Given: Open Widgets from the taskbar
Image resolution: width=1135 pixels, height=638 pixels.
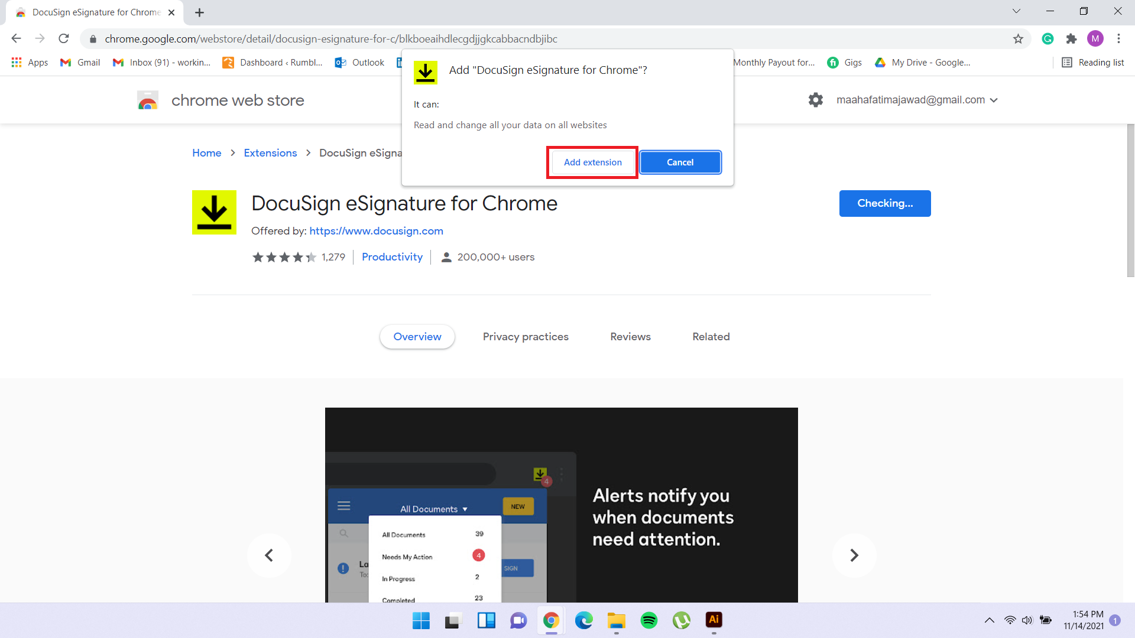Looking at the screenshot, I should point(486,620).
